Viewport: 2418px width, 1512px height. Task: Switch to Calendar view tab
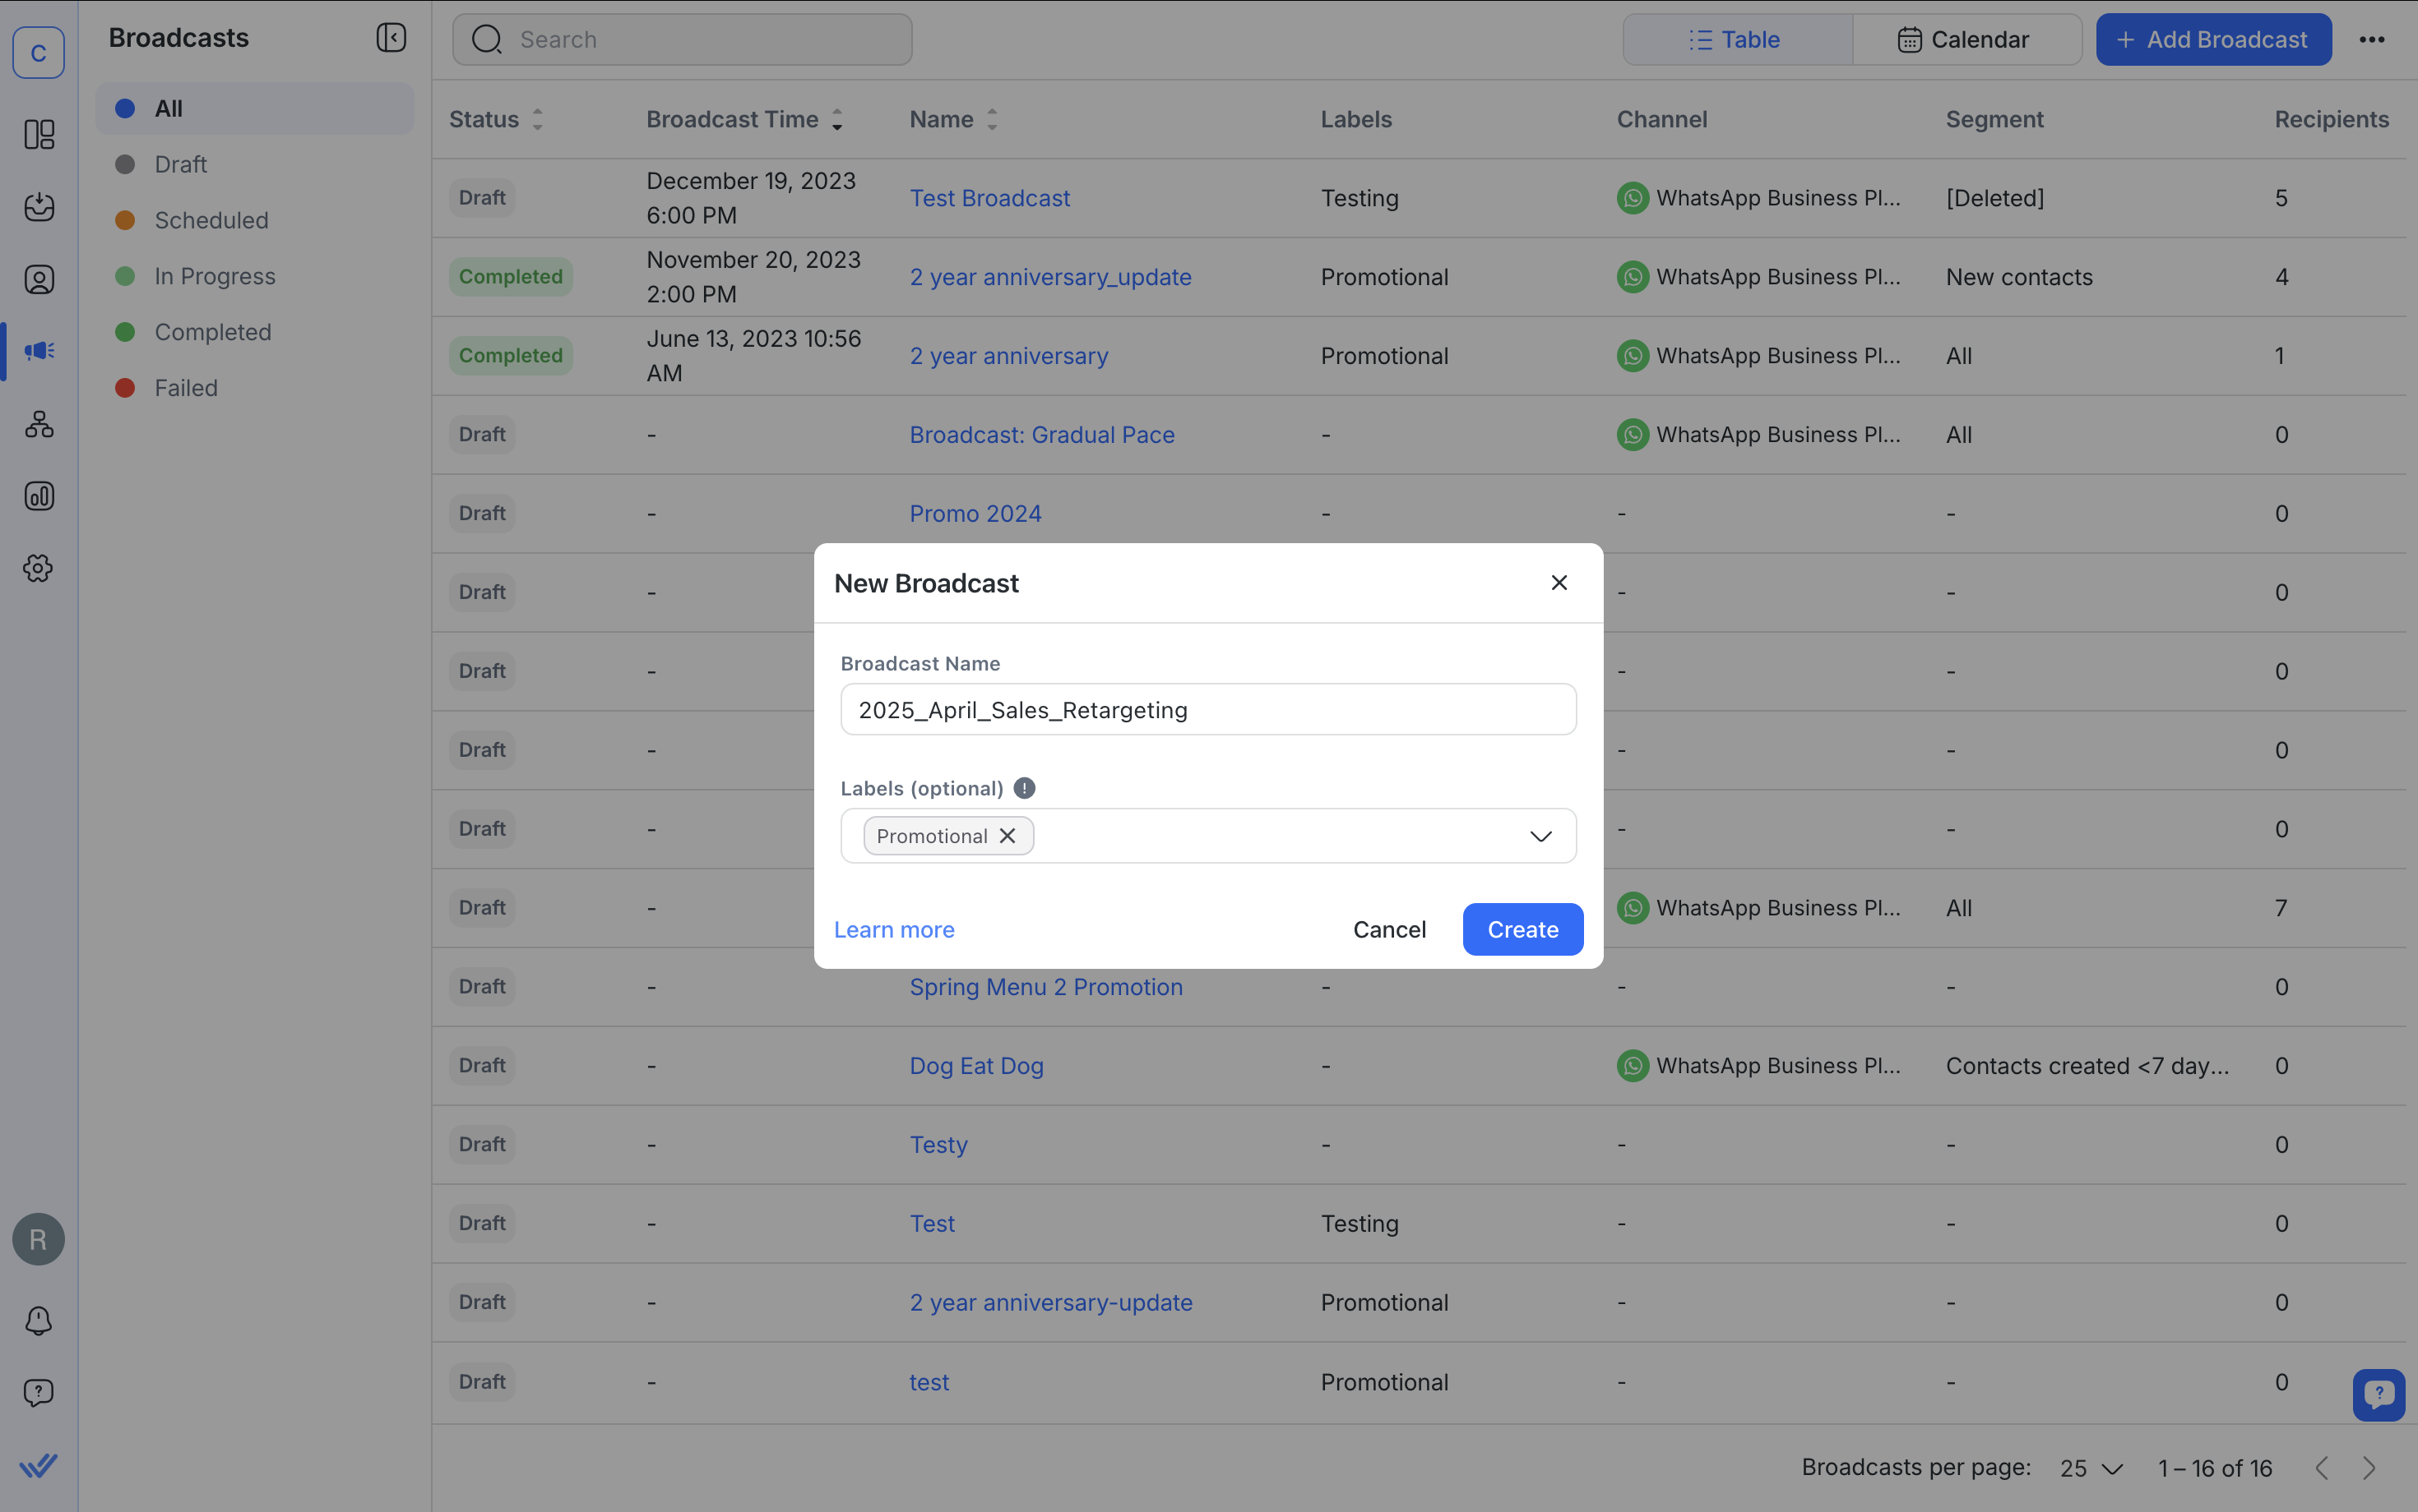click(1966, 40)
